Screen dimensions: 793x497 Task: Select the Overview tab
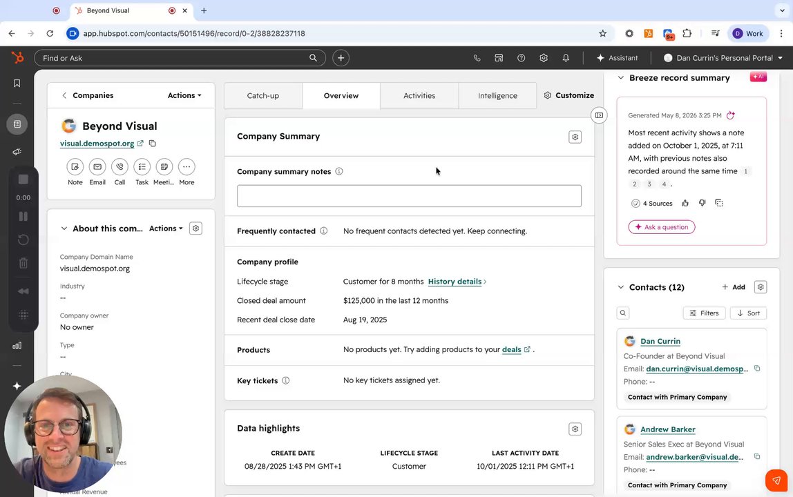click(341, 95)
